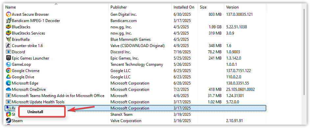The image size is (310, 128).
Task: Sort programs by Size column header
Action: coord(203,7)
